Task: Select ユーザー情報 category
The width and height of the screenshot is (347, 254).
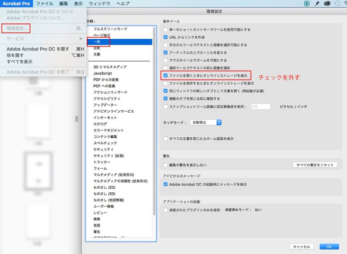Action: (104, 206)
